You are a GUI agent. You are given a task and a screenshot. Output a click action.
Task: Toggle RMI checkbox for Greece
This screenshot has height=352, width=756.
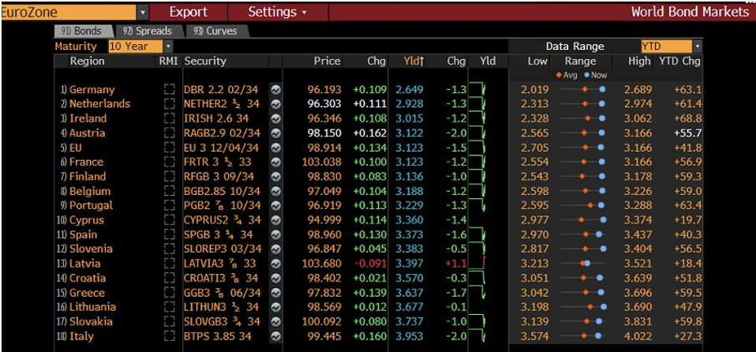pyautogui.click(x=169, y=293)
